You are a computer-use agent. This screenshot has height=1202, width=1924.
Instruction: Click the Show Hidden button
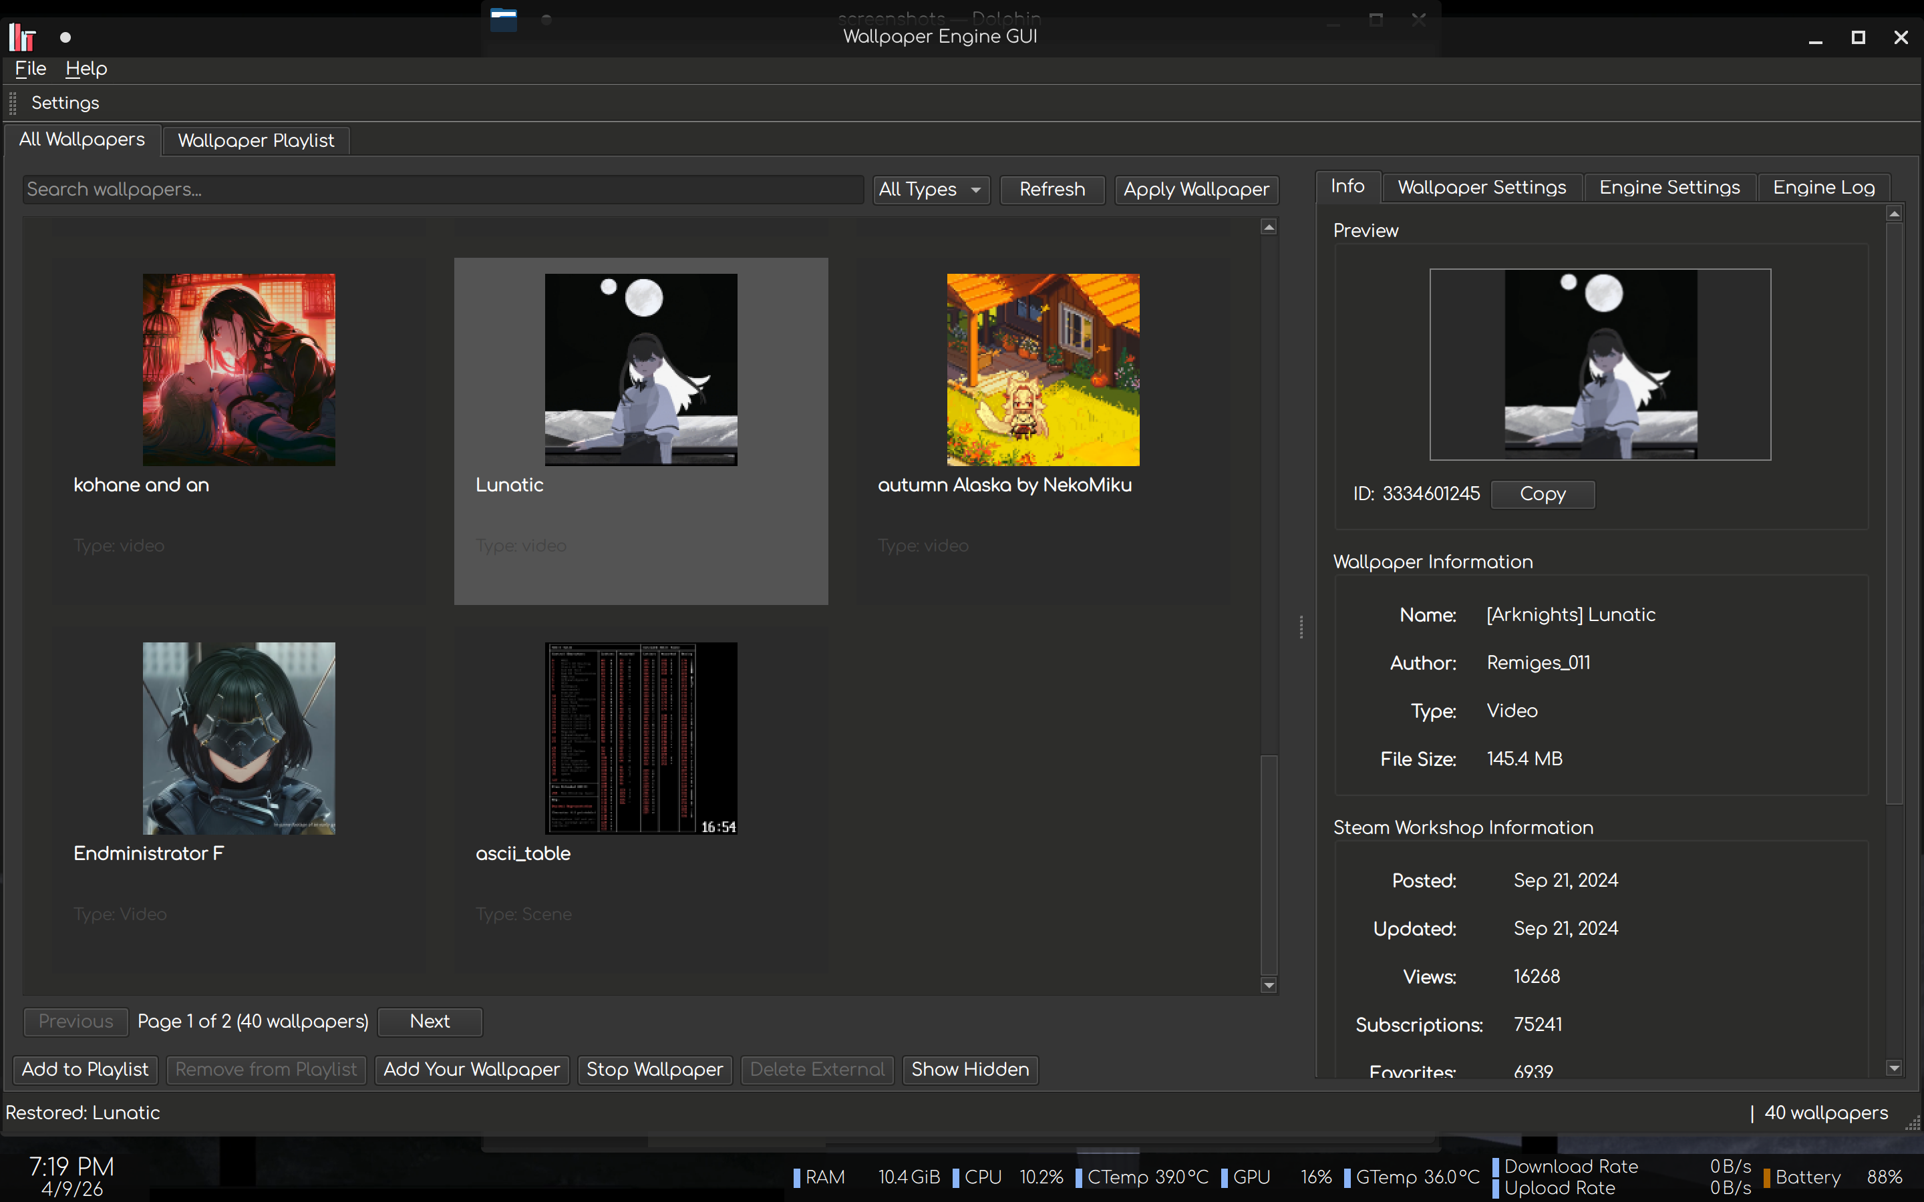coord(970,1069)
